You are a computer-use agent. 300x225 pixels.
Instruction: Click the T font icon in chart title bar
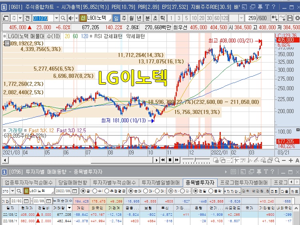267,7
